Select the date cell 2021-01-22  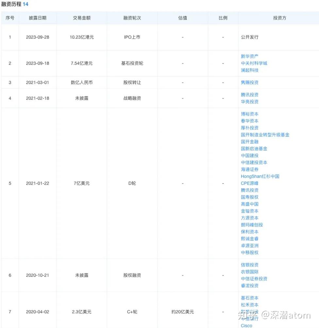[x=38, y=183]
